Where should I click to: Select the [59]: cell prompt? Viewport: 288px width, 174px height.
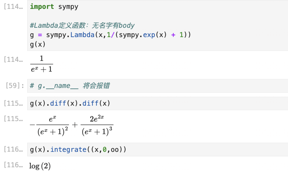tap(15, 86)
